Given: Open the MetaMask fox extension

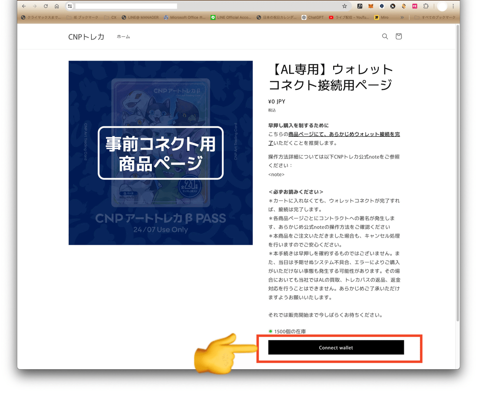Looking at the screenshot, I should click(370, 6).
